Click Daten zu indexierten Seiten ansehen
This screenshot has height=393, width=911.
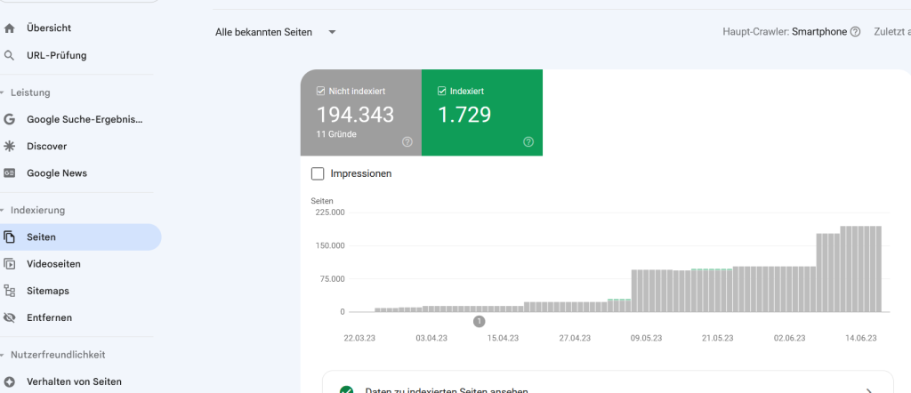point(447,390)
